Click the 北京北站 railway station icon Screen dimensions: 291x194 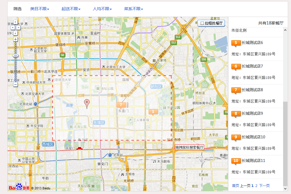pos(35,104)
